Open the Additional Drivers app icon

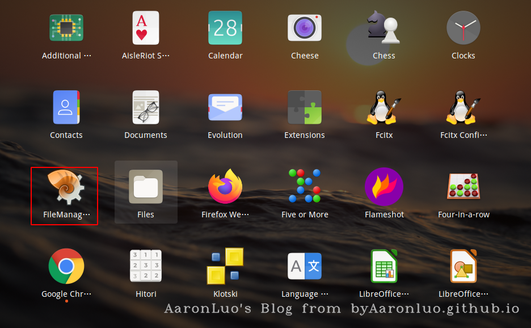[x=66, y=28]
